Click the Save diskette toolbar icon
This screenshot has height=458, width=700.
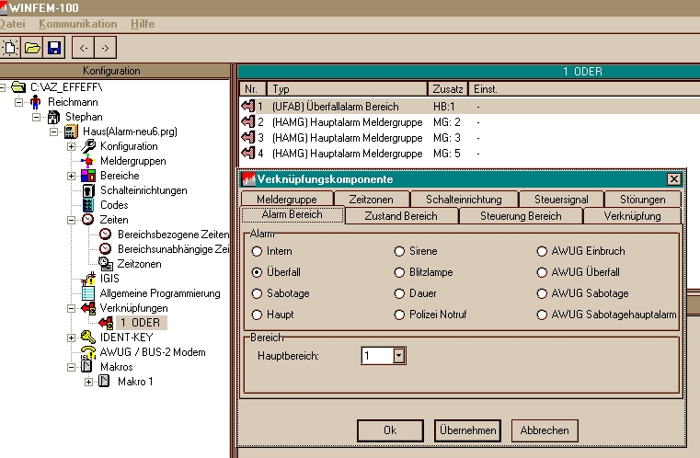click(54, 47)
